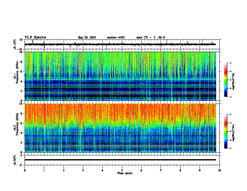Click the time axis tick label "1"
Image resolution: width=247 pixels, height=191 pixels.
click(44, 170)
